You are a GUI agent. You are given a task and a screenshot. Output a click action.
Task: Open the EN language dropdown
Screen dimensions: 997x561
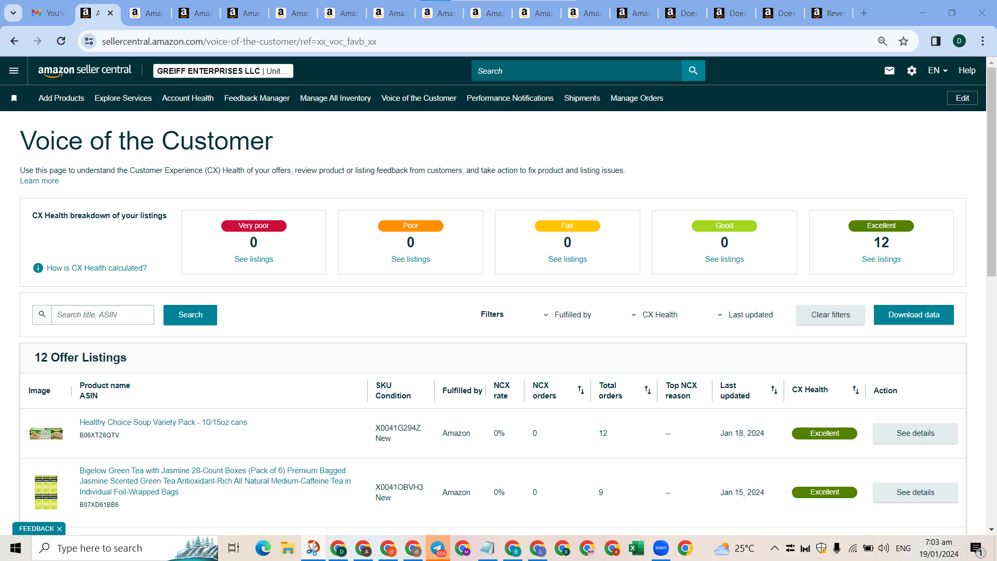click(x=937, y=71)
